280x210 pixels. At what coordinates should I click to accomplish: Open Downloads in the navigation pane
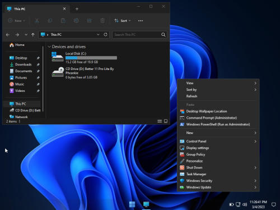click(21, 64)
